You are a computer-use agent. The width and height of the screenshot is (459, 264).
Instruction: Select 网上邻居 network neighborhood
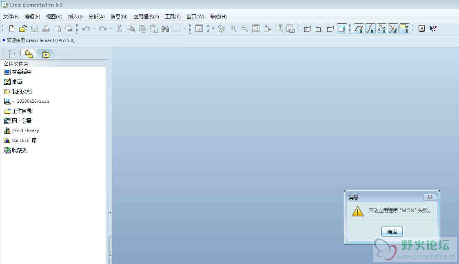[18, 121]
